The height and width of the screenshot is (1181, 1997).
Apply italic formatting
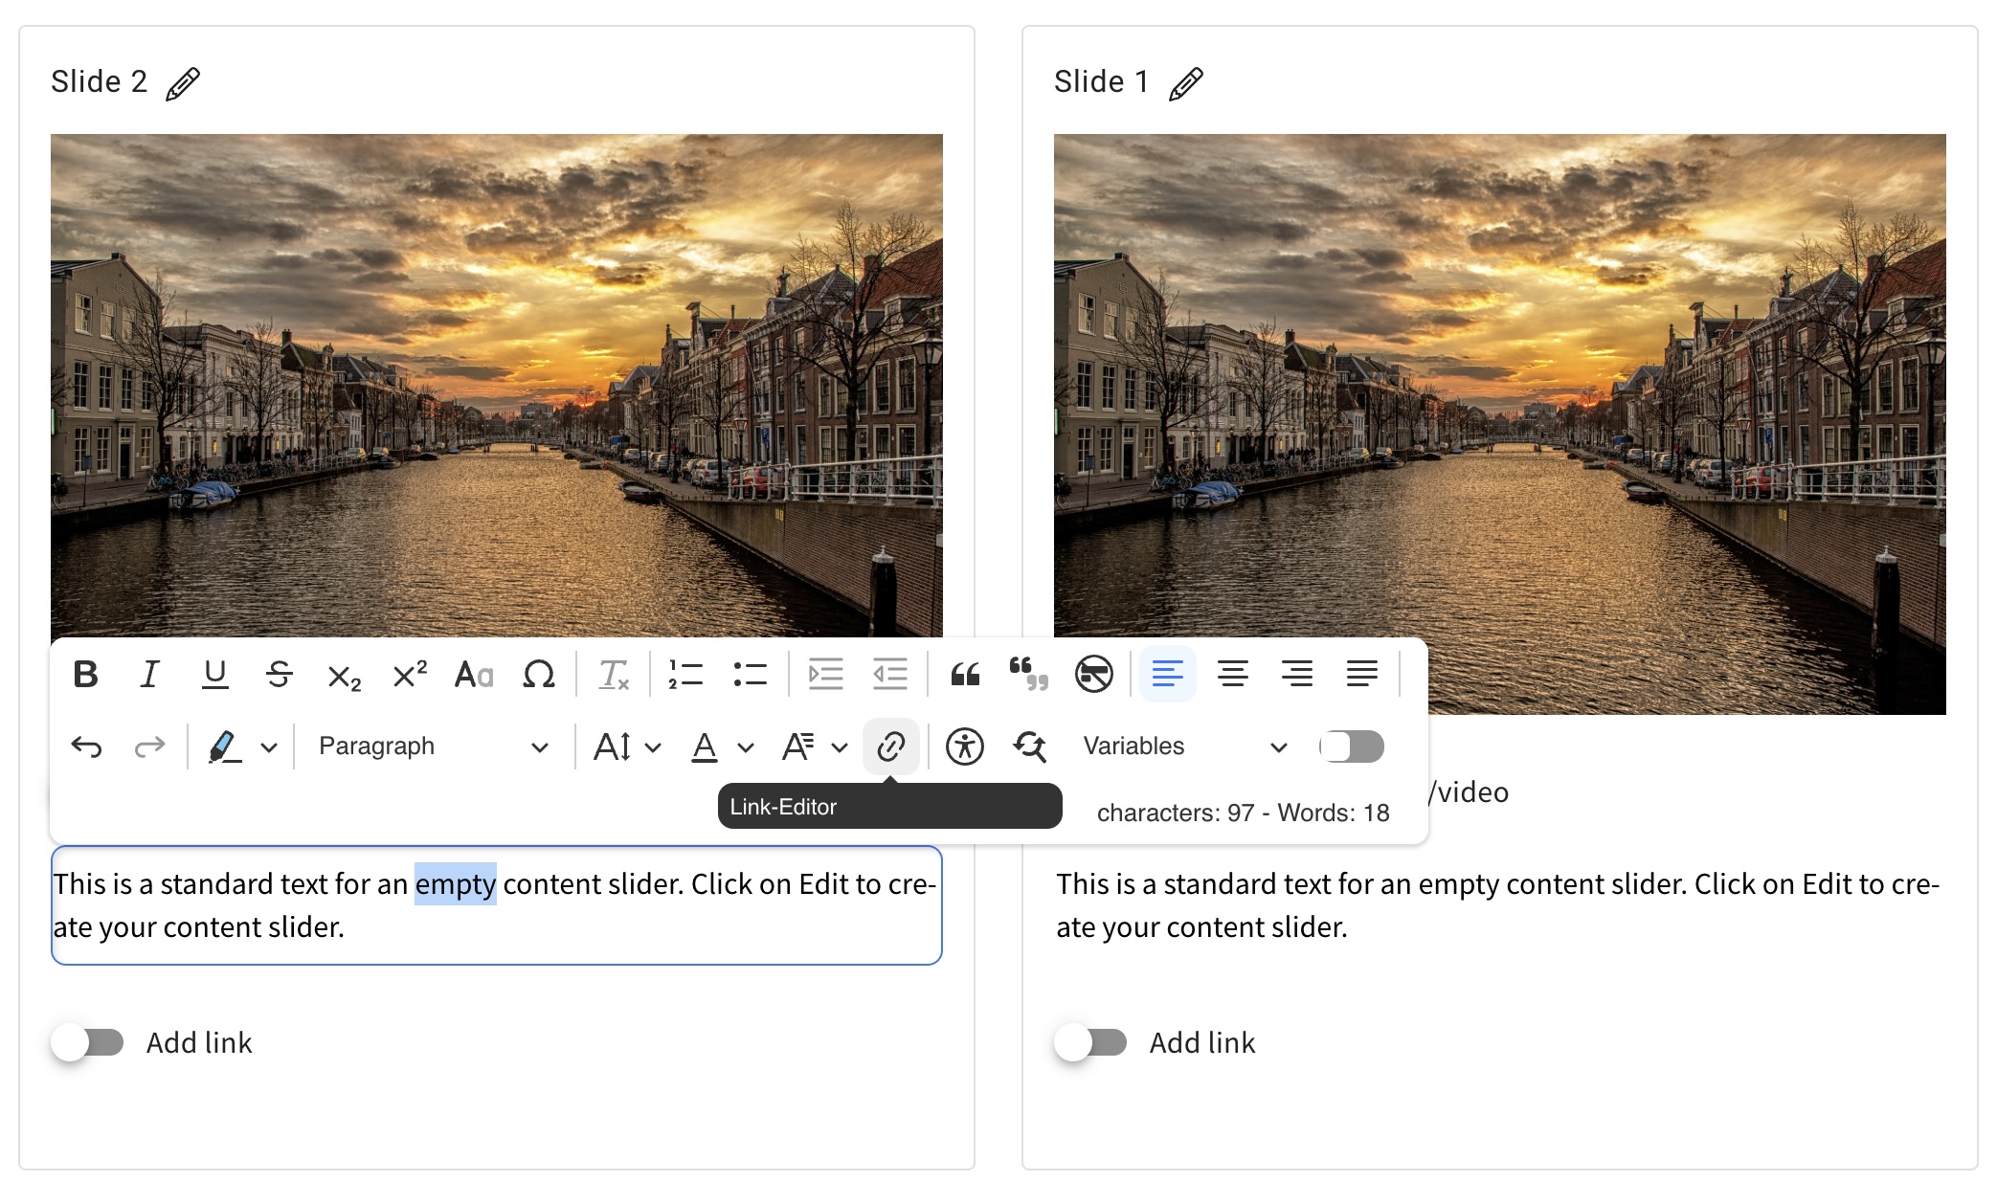[x=149, y=675]
